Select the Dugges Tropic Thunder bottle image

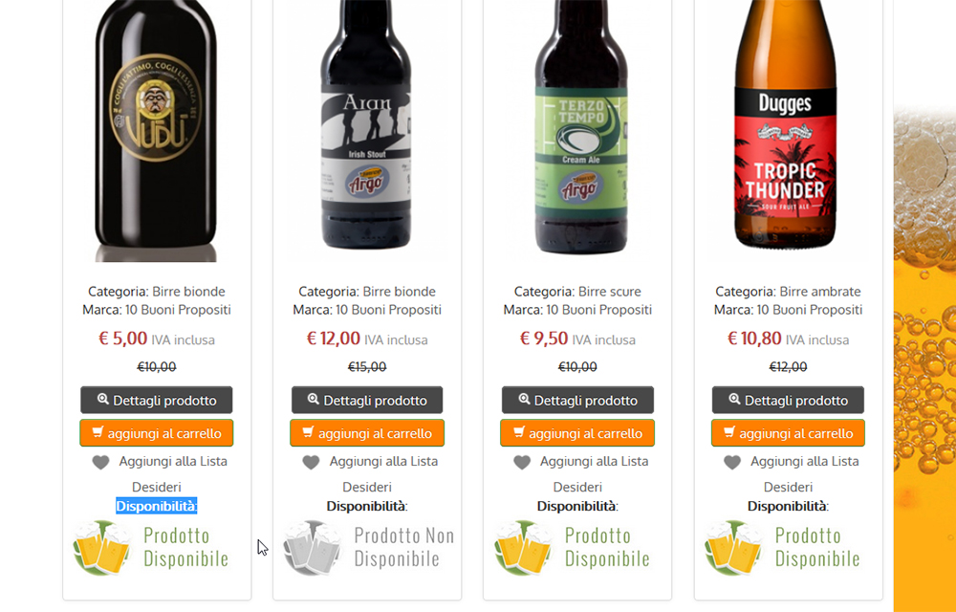pos(785,124)
